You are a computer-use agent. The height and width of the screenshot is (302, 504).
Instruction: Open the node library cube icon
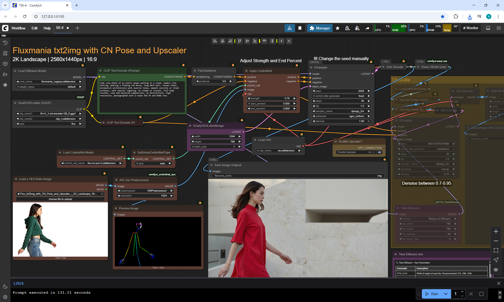[5, 64]
